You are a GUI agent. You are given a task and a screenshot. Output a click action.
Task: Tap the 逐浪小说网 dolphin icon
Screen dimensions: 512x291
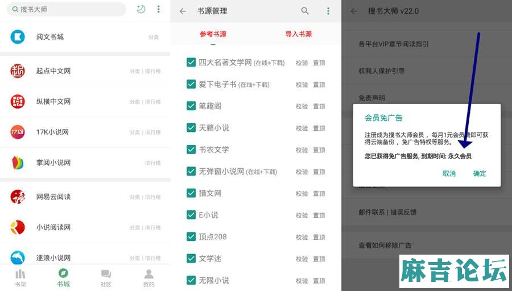(x=18, y=257)
